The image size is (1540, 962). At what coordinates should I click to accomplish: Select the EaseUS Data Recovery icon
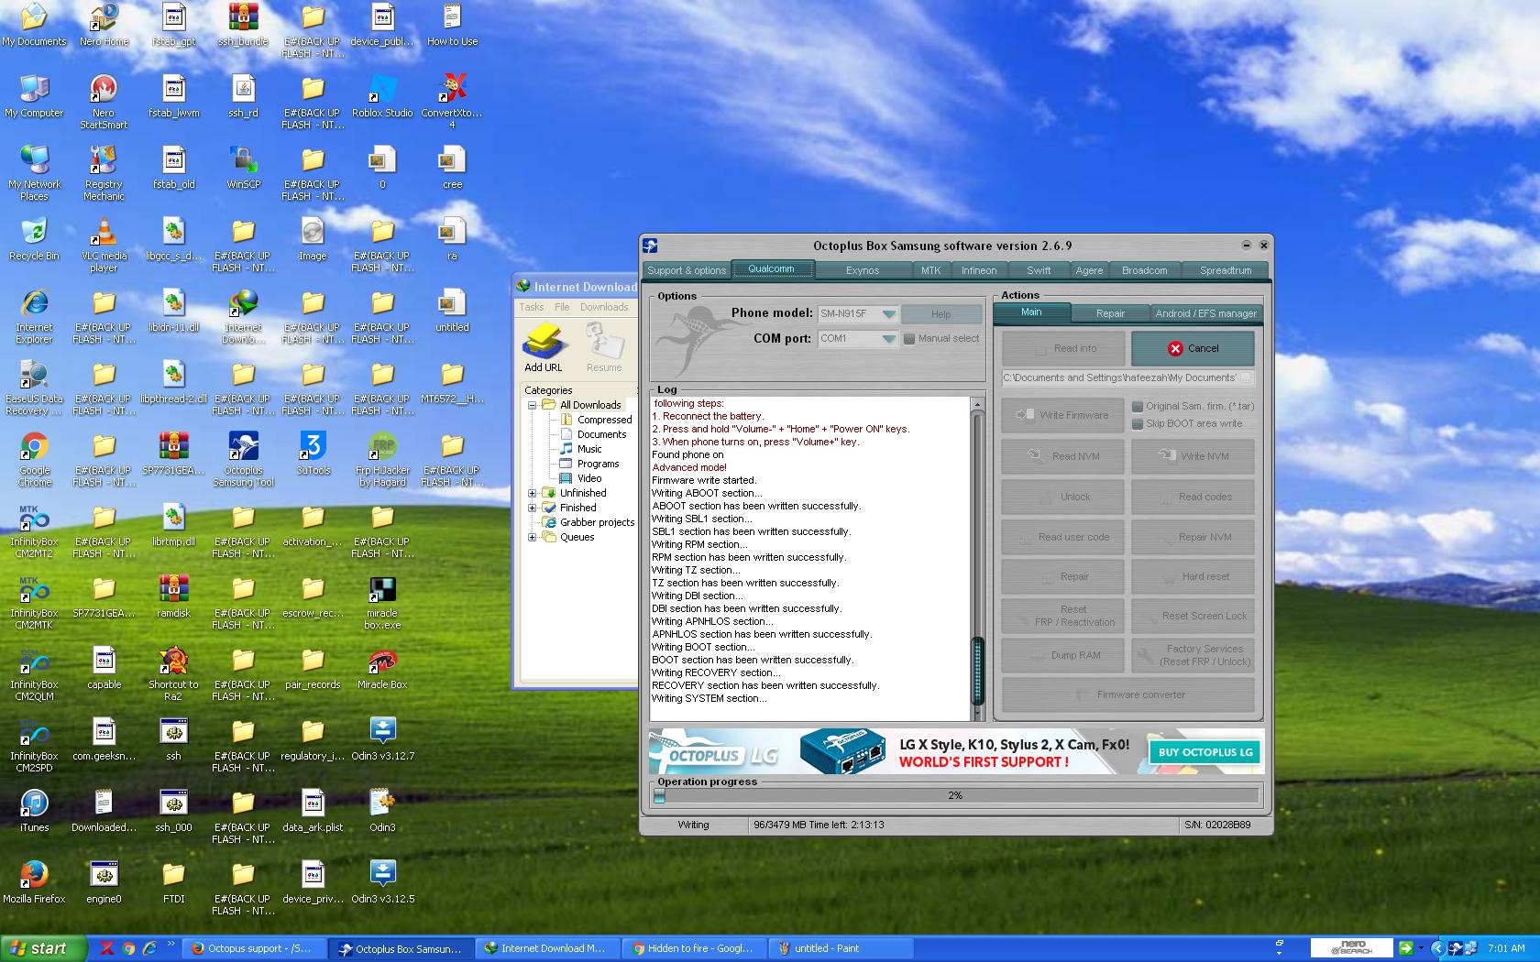(34, 387)
